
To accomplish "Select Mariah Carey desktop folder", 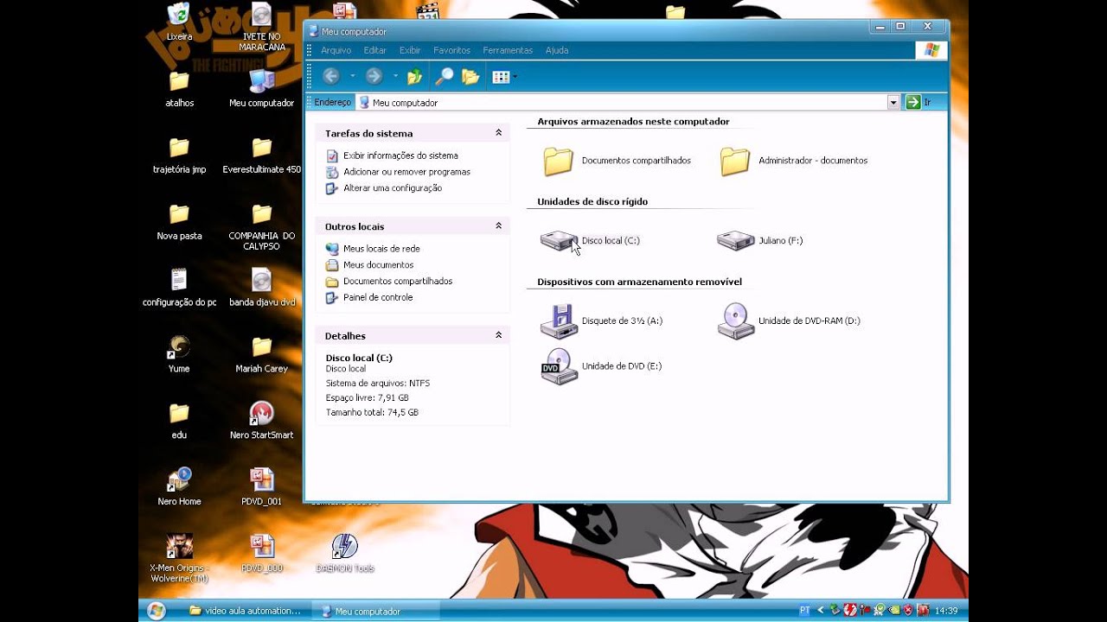I will coord(261,355).
